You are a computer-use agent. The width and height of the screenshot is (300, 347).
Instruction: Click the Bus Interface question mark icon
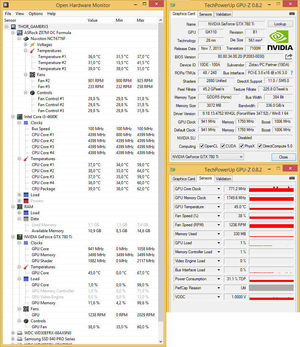[x=292, y=73]
